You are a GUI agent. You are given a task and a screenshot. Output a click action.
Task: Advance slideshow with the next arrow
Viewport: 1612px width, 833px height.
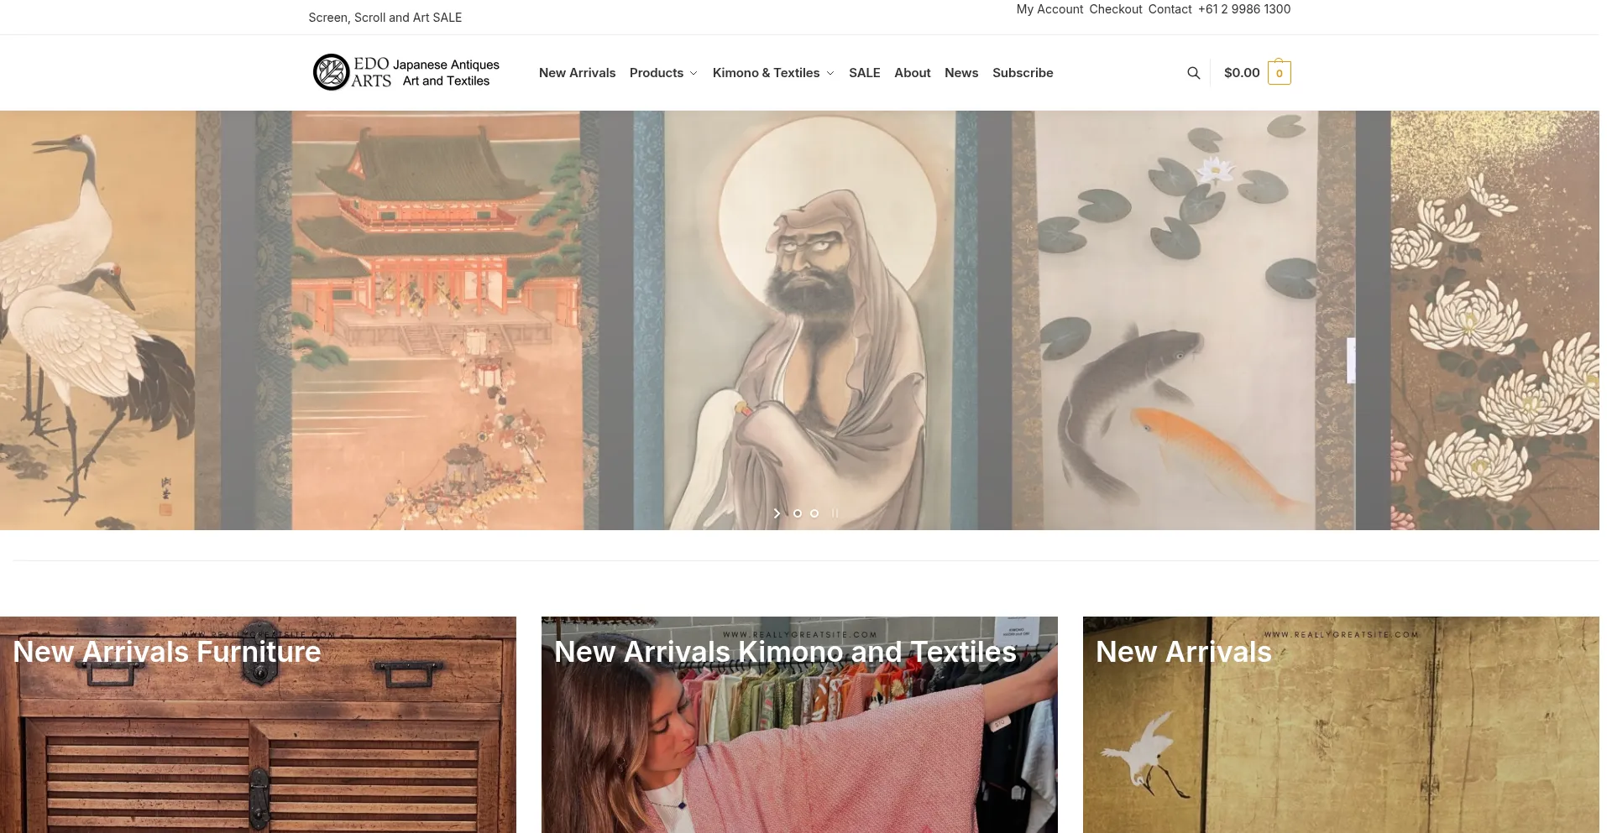point(777,513)
